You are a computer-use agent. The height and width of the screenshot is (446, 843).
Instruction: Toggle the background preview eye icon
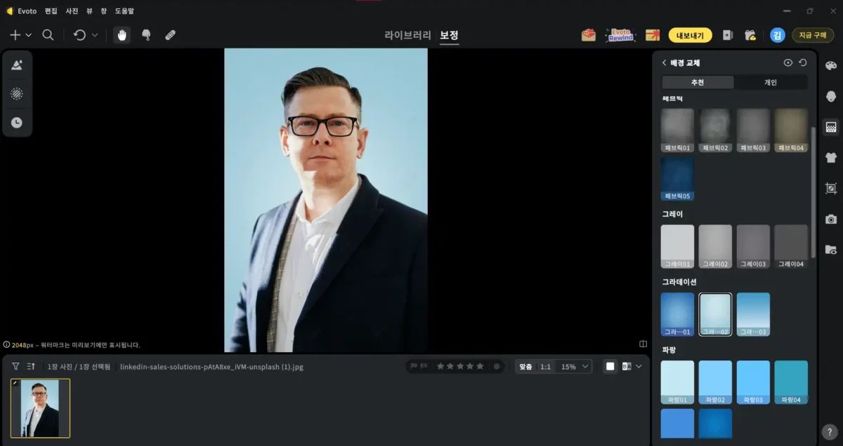[788, 63]
